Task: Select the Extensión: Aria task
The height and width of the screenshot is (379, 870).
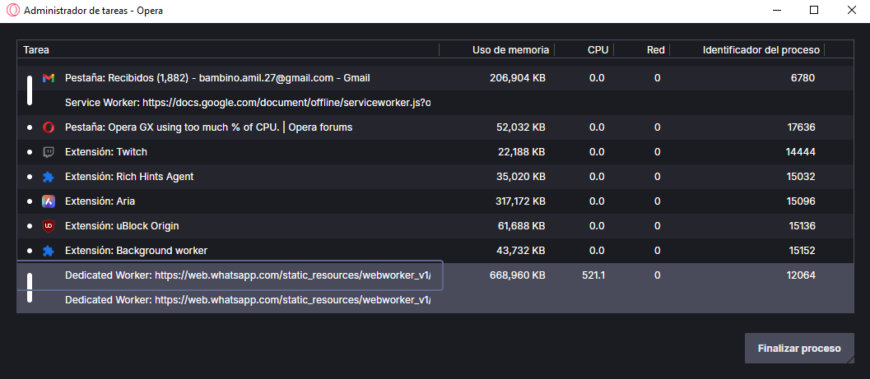Action: 435,201
